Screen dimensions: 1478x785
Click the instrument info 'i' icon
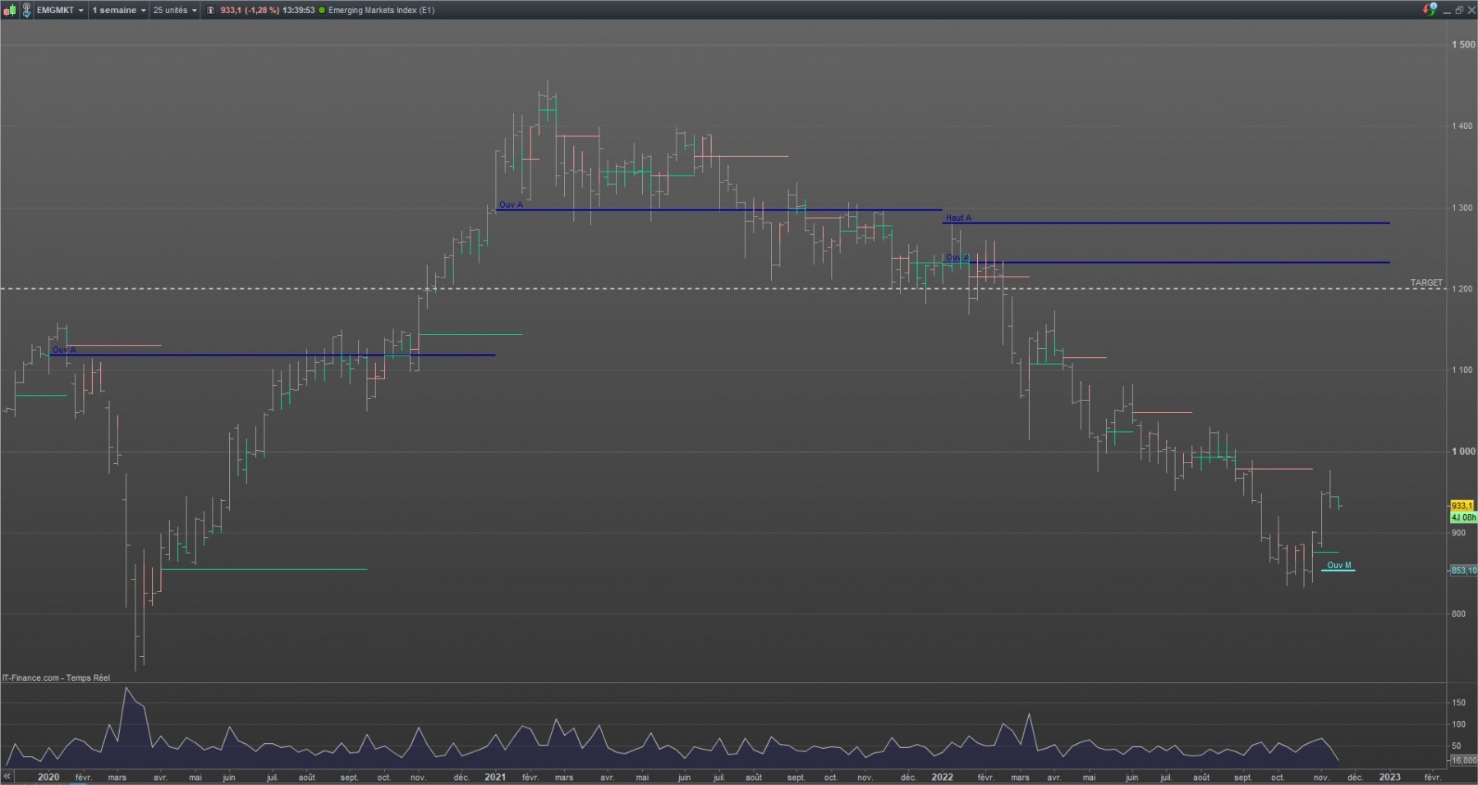coord(210,10)
